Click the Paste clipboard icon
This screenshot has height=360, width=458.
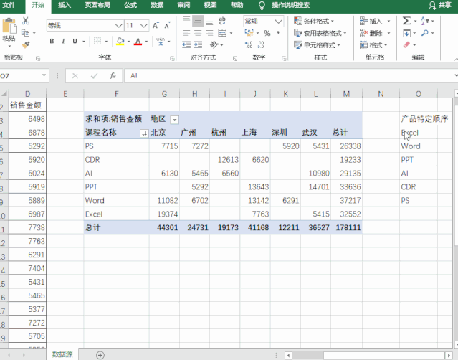[9, 26]
